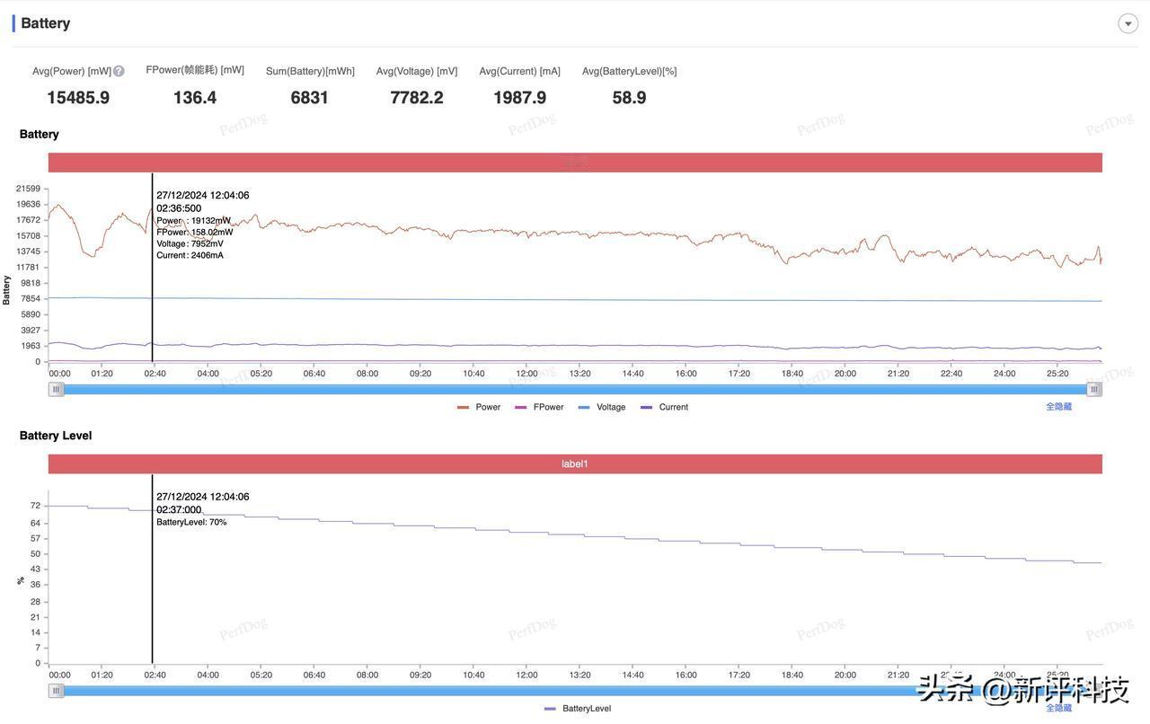Click the 21599 label on the Battery y-axis
Viewport: 1150px width, 724px height.
click(x=28, y=189)
